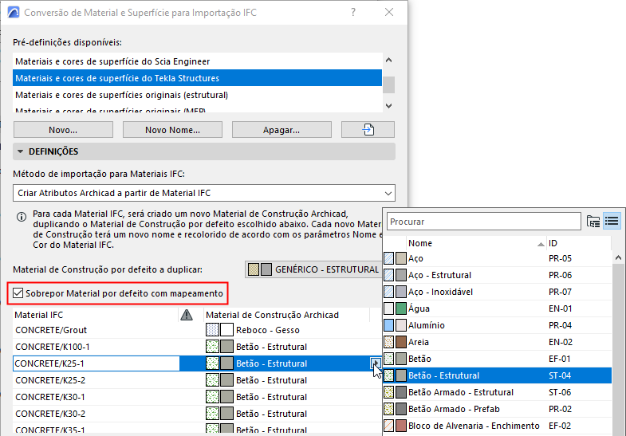The image size is (626, 436).
Task: Select the CONCRETE/K25-2 row
Action: click(x=197, y=380)
